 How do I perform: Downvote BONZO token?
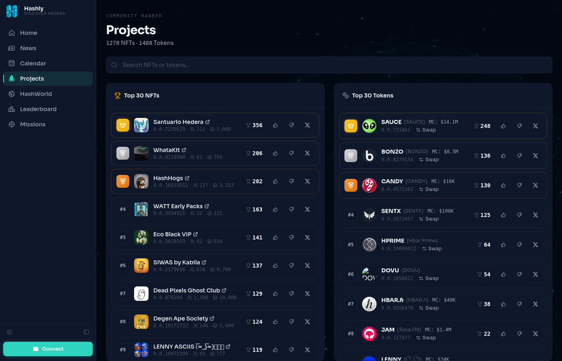pos(519,156)
